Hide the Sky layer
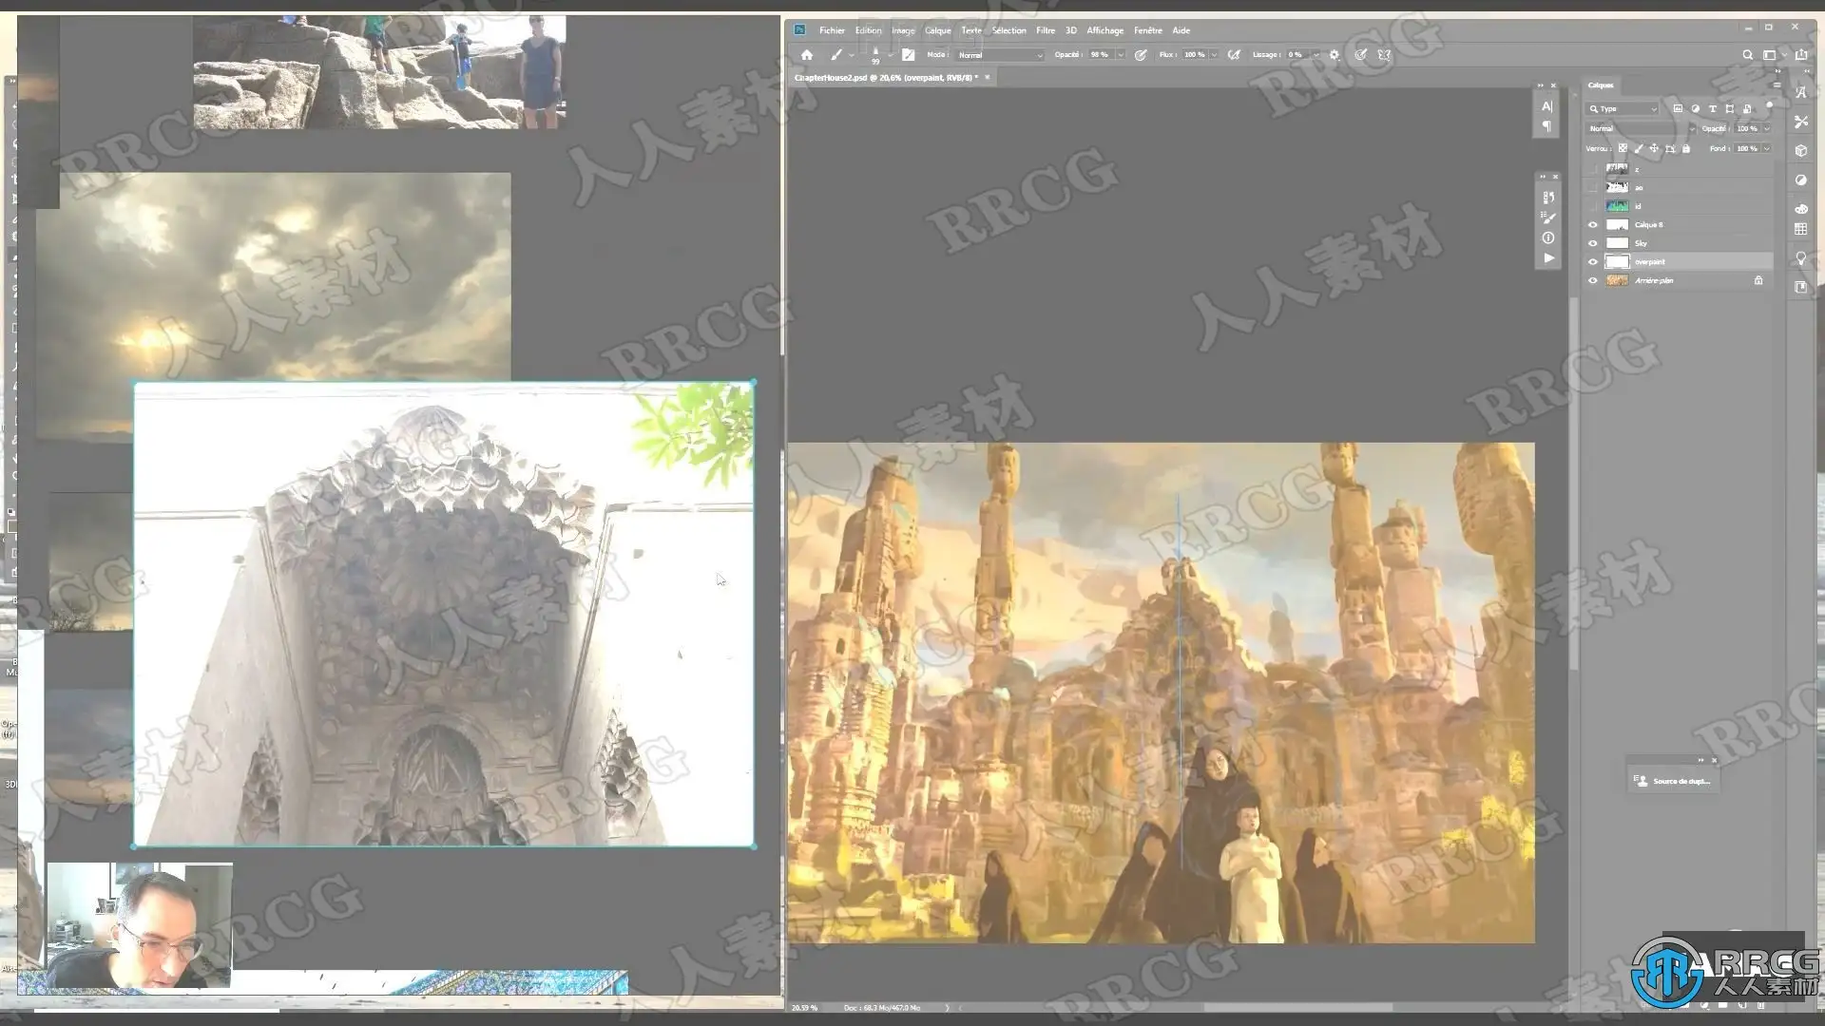 (1593, 243)
